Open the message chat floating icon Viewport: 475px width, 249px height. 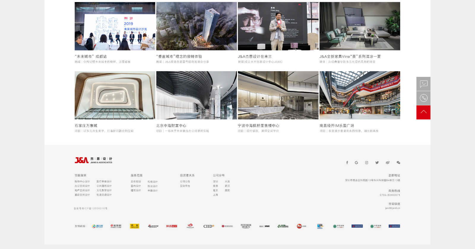[x=423, y=84]
